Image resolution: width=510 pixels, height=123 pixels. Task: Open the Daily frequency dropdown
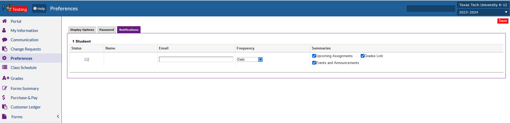coord(250,60)
